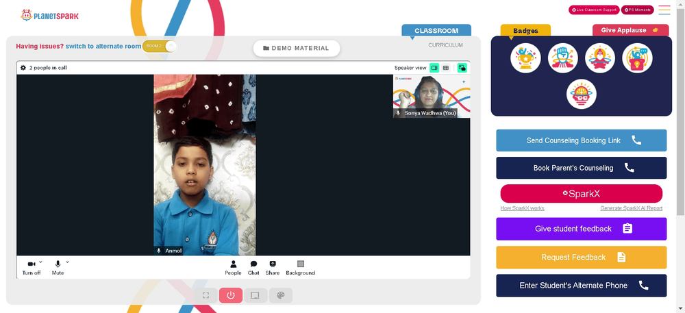Image resolution: width=685 pixels, height=313 pixels.
Task: Click the red power button
Action: click(x=231, y=296)
